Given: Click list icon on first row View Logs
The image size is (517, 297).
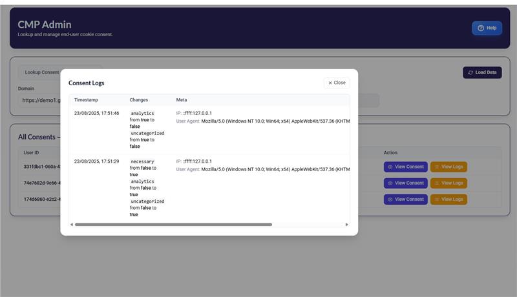Looking at the screenshot, I should pos(437,167).
